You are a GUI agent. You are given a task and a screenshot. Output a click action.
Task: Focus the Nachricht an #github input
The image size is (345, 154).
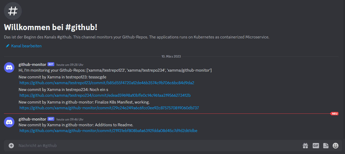click(x=157, y=146)
